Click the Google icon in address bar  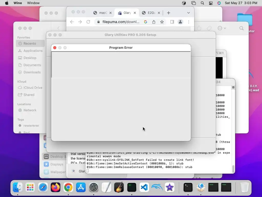[146, 22]
